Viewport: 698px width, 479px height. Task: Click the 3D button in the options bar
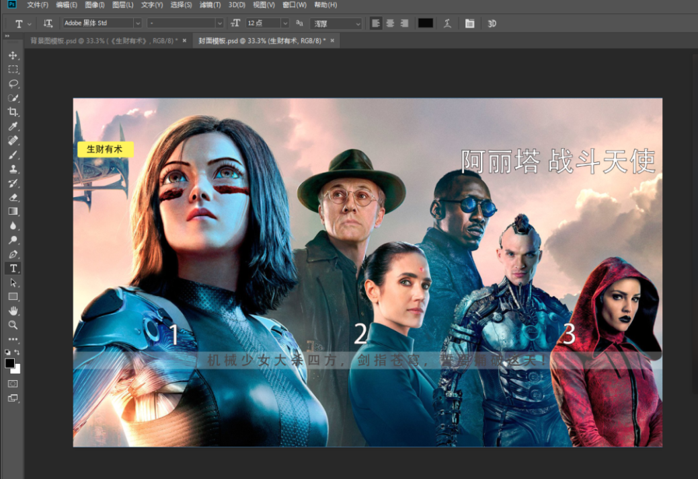click(492, 24)
